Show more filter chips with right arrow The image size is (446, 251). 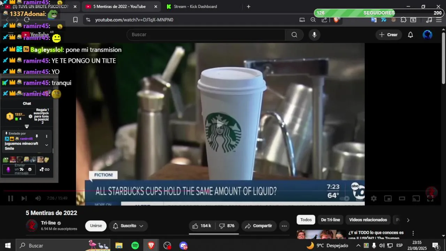408,220
